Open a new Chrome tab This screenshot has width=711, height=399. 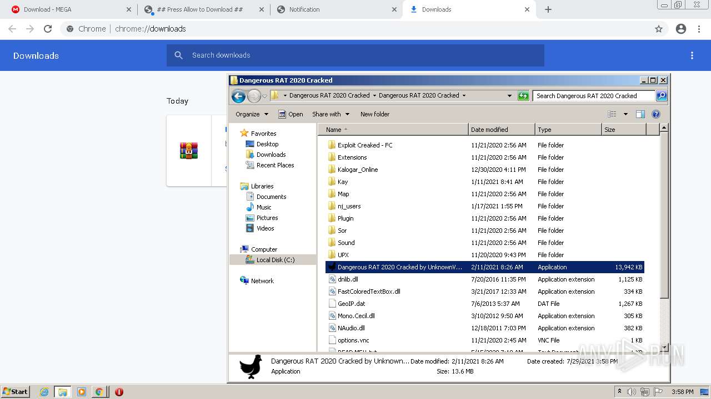pos(548,9)
